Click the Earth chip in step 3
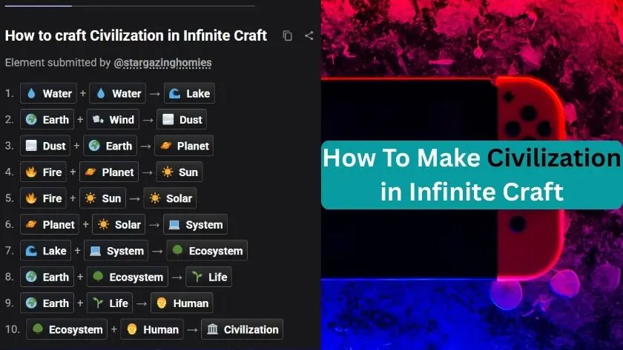The height and width of the screenshot is (350, 623). pos(110,146)
